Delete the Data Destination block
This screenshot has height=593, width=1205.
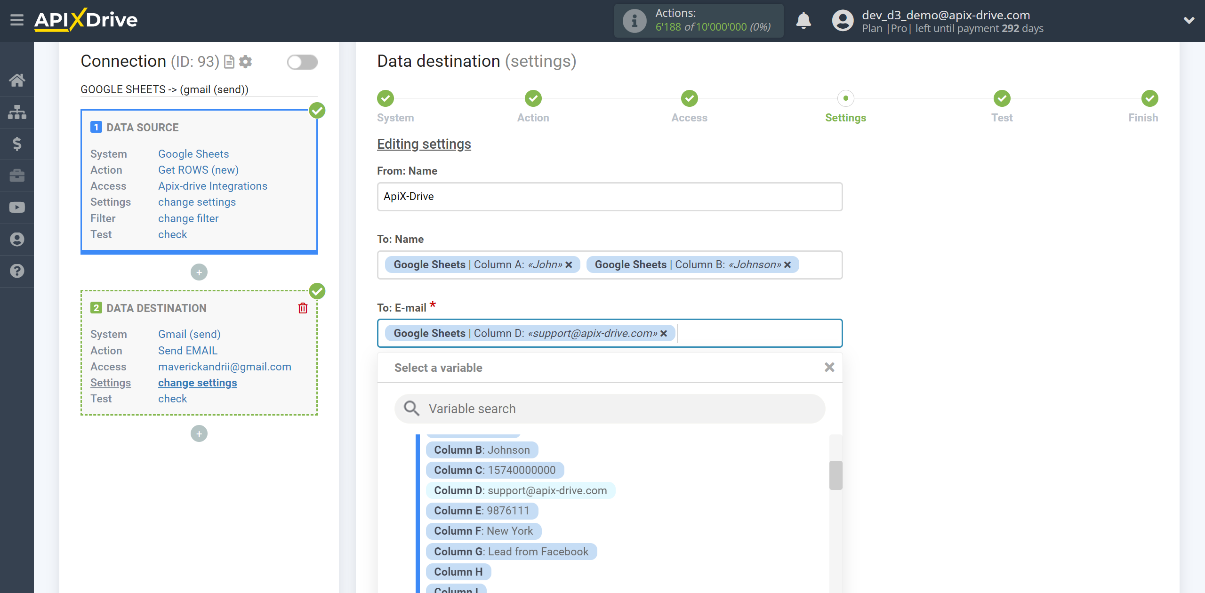tap(303, 308)
